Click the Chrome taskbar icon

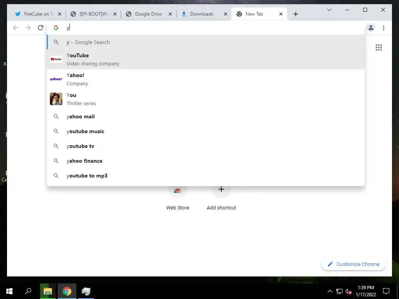[67, 291]
